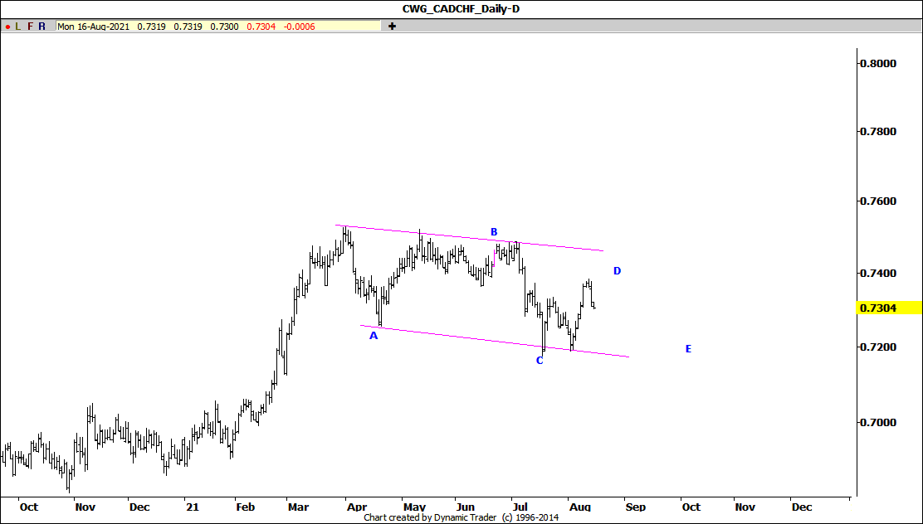
Task: Click the Jul label on the time axis
Action: (x=520, y=507)
